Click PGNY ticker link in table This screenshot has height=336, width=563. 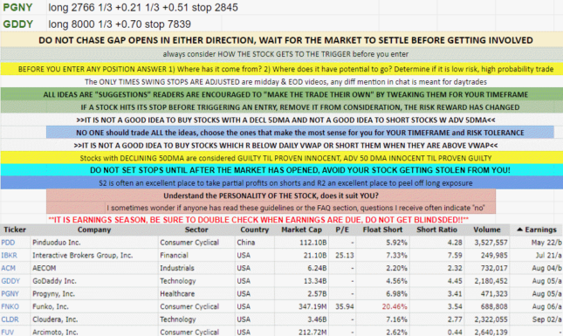click(x=10, y=294)
